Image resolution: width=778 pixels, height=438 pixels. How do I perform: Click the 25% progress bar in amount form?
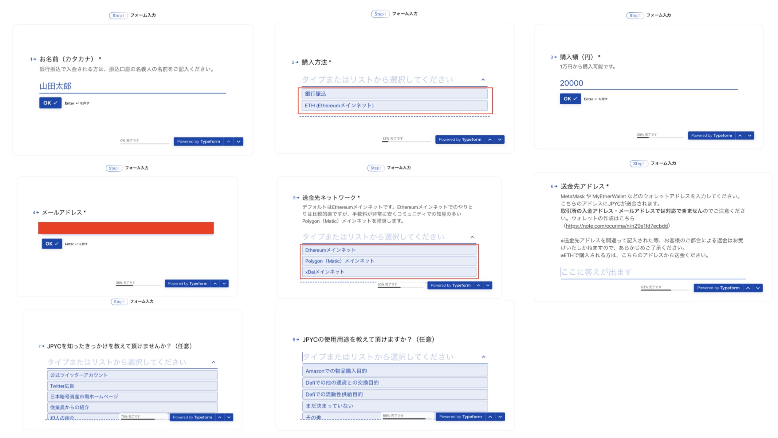tap(660, 138)
